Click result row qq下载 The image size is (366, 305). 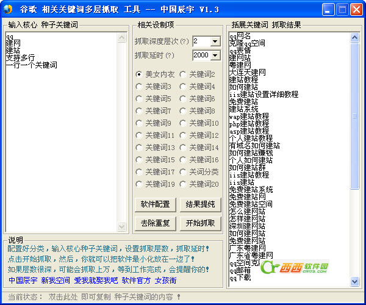point(240,278)
